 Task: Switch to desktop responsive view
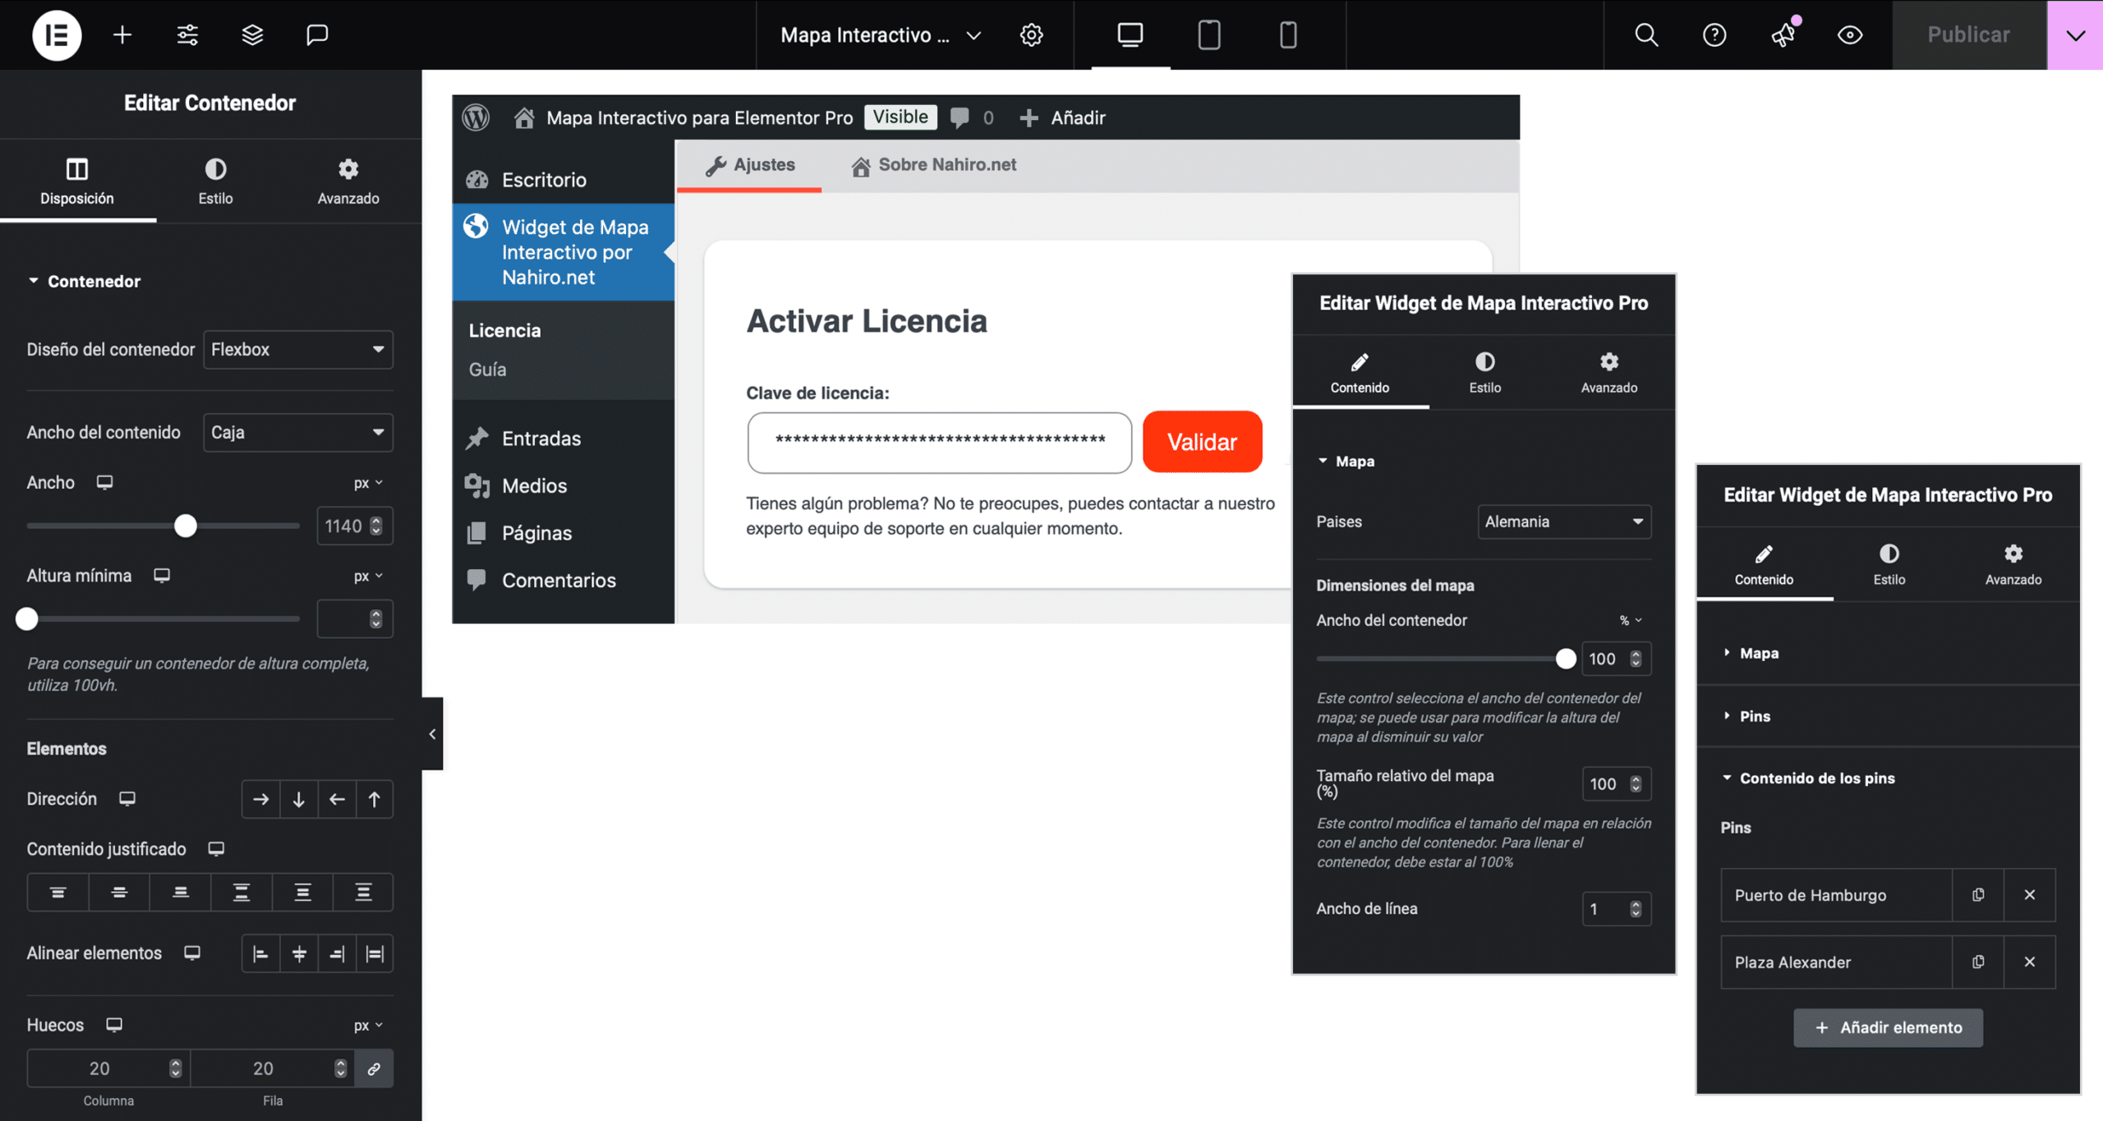[x=1130, y=34]
